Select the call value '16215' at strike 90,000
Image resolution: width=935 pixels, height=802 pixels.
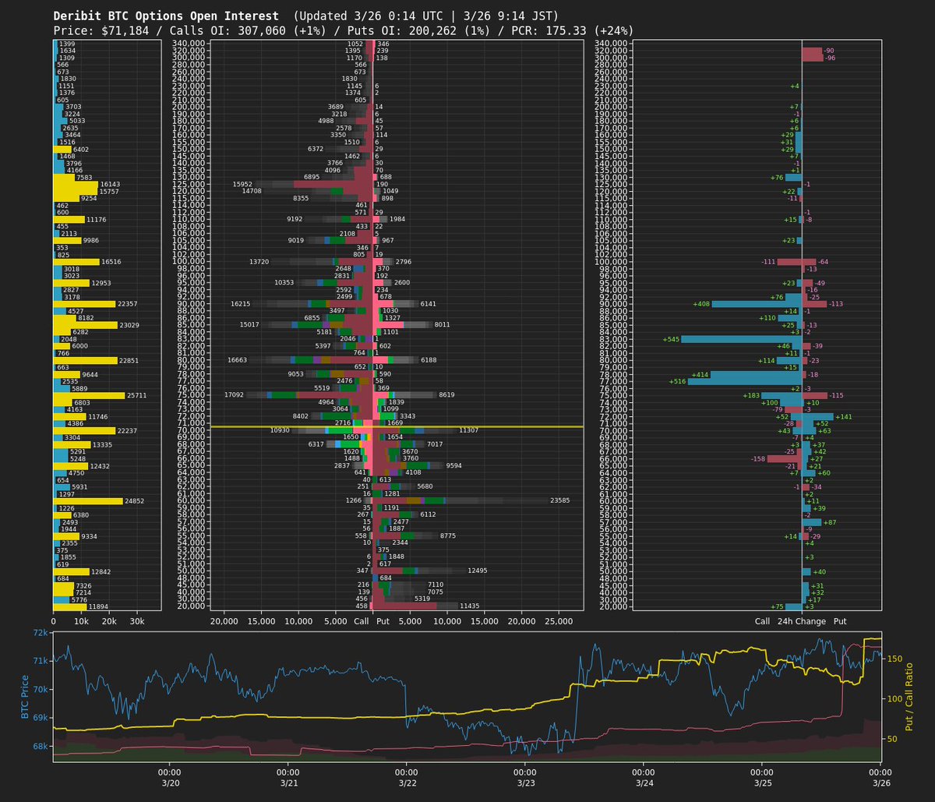(241, 304)
